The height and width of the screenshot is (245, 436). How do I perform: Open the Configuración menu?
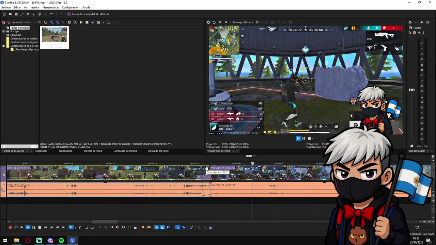pos(71,7)
